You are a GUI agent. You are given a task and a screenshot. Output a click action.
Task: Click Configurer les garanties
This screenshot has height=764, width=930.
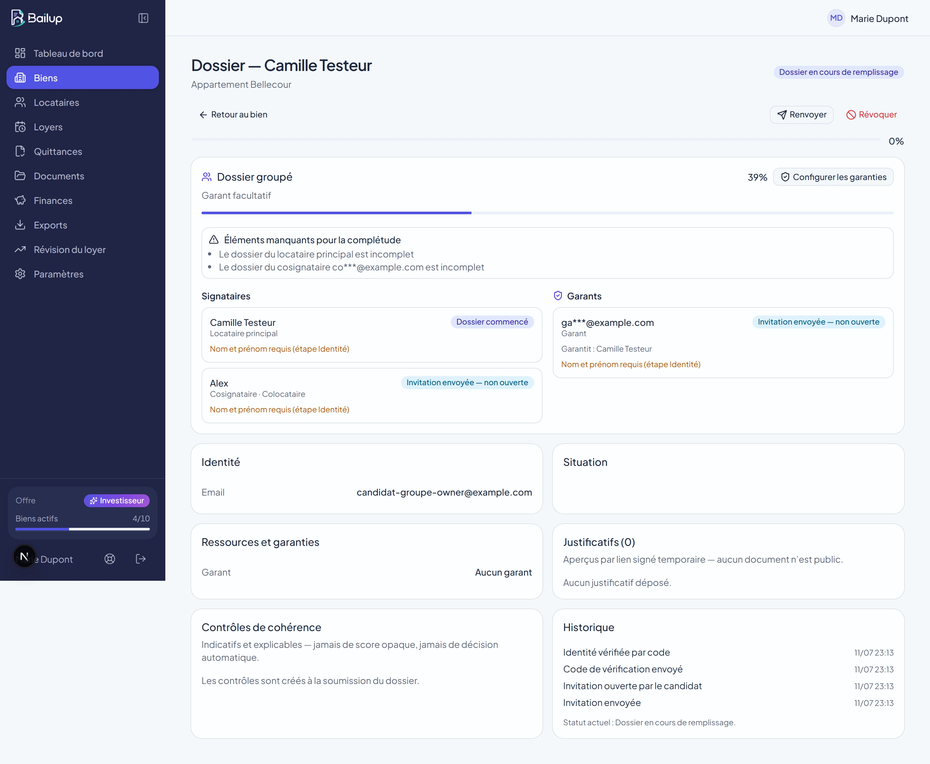click(x=833, y=177)
